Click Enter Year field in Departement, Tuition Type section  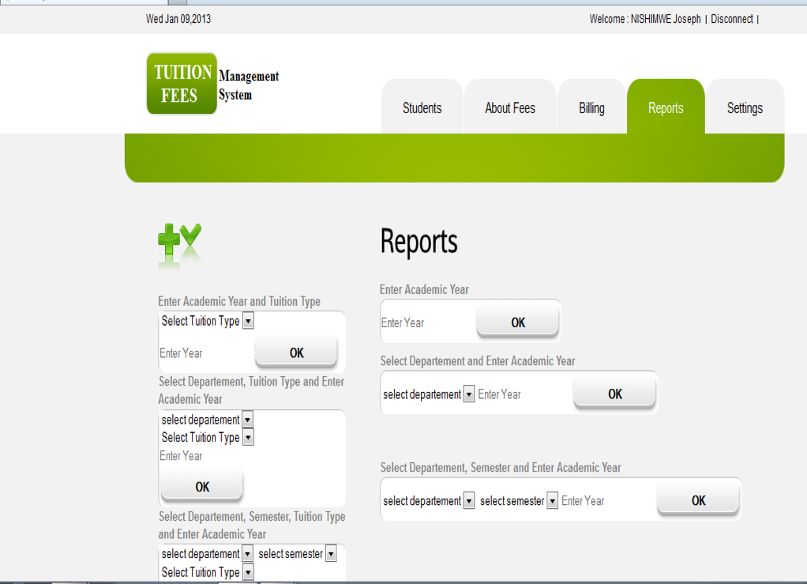tap(206, 456)
